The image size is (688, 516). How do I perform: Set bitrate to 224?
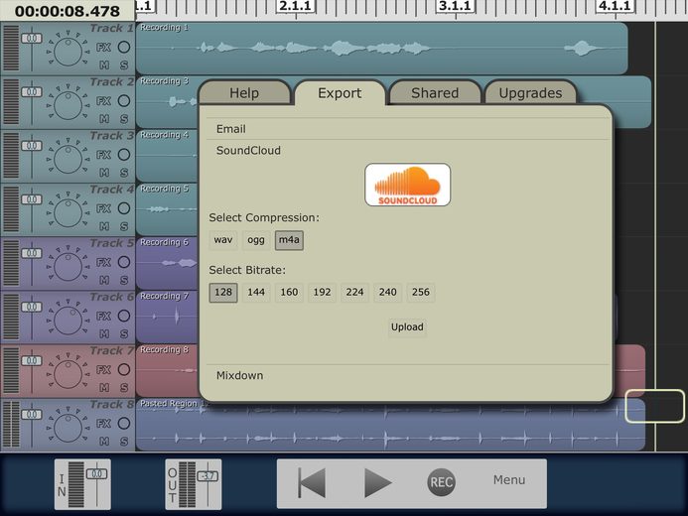click(x=355, y=293)
